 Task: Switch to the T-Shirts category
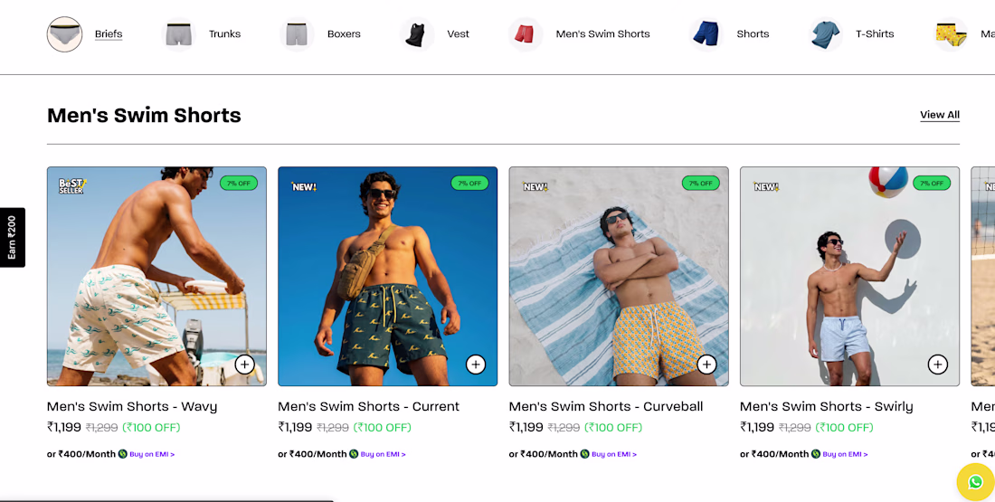tap(875, 34)
